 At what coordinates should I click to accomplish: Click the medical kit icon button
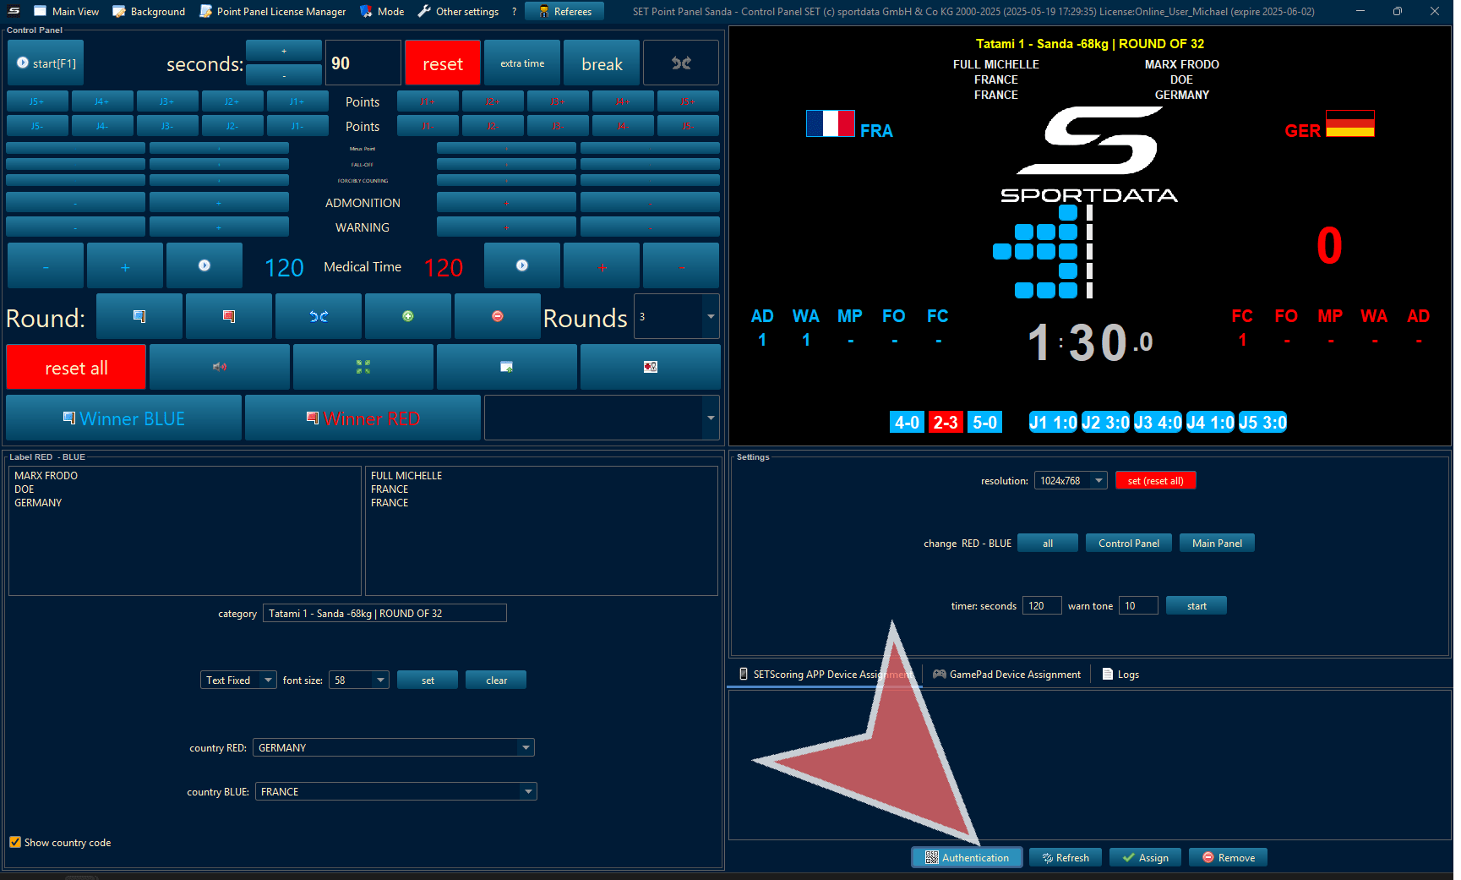tap(650, 367)
